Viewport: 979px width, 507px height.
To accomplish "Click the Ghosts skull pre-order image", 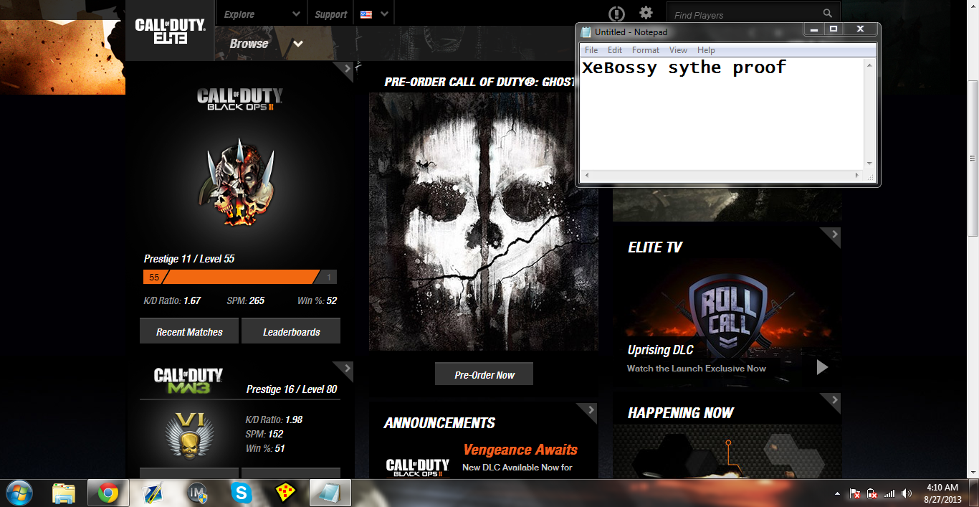I will (484, 221).
